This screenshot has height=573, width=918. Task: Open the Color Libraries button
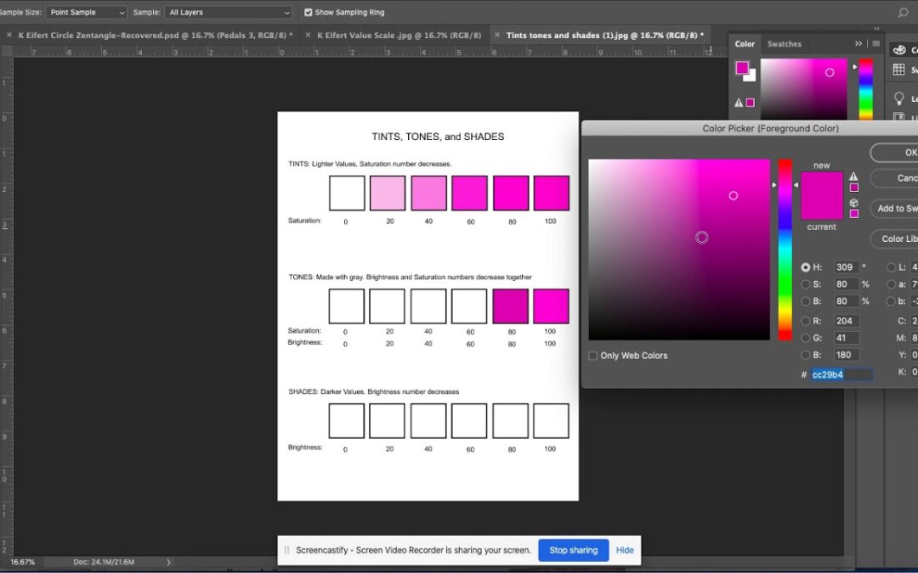pyautogui.click(x=894, y=239)
